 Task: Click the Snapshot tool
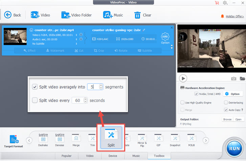[x=175, y=138]
